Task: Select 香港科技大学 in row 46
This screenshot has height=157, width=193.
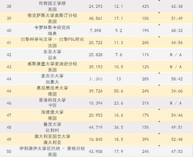Action: pos(52,100)
